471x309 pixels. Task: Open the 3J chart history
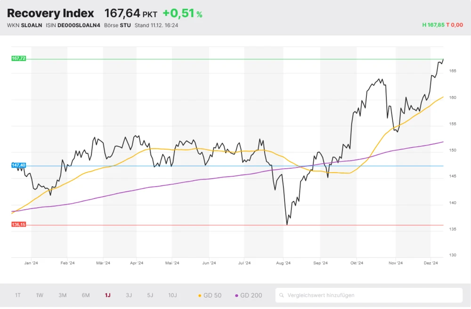[129, 295]
